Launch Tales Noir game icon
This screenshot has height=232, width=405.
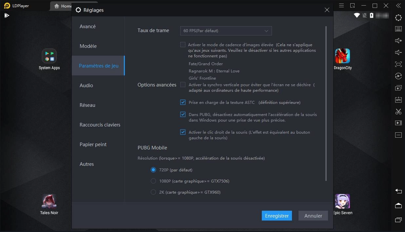49,201
